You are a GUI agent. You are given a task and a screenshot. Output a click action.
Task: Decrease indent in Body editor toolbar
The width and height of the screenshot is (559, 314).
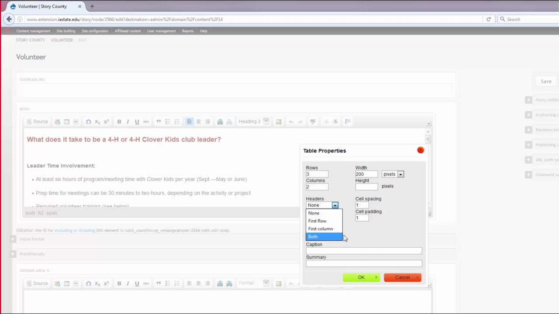326,122
